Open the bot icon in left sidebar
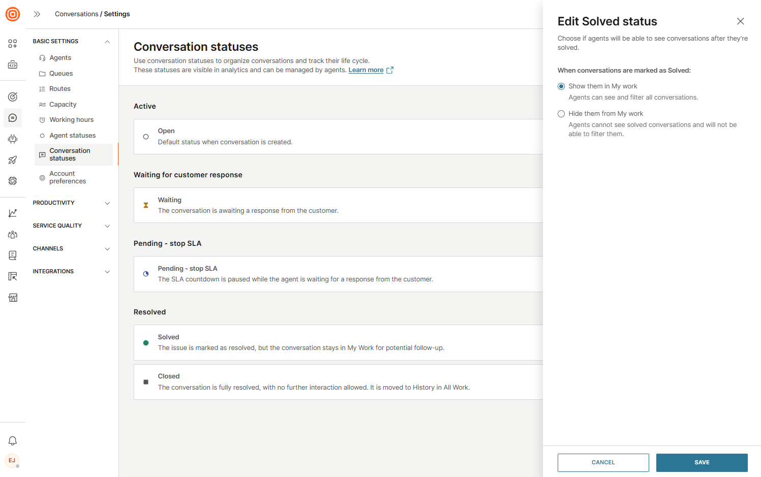Image resolution: width=761 pixels, height=477 pixels. coord(13,139)
